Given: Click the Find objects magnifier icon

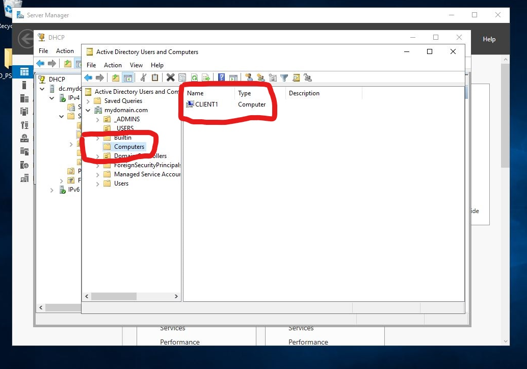Looking at the screenshot, I should pyautogui.click(x=296, y=78).
